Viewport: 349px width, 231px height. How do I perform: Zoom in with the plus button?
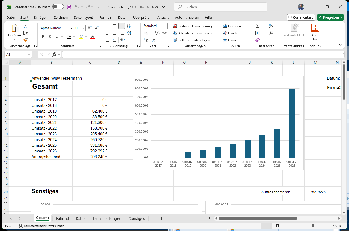329,226
